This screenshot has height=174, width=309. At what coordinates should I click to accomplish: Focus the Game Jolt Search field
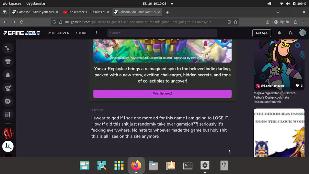pos(162,33)
